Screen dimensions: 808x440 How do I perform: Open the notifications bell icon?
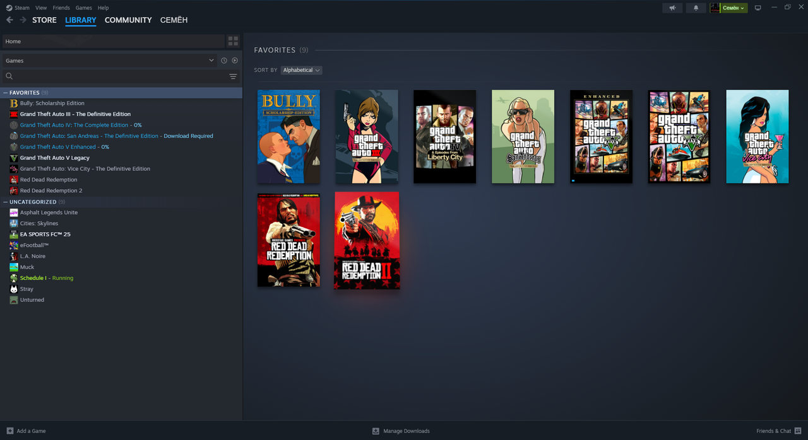click(x=696, y=8)
